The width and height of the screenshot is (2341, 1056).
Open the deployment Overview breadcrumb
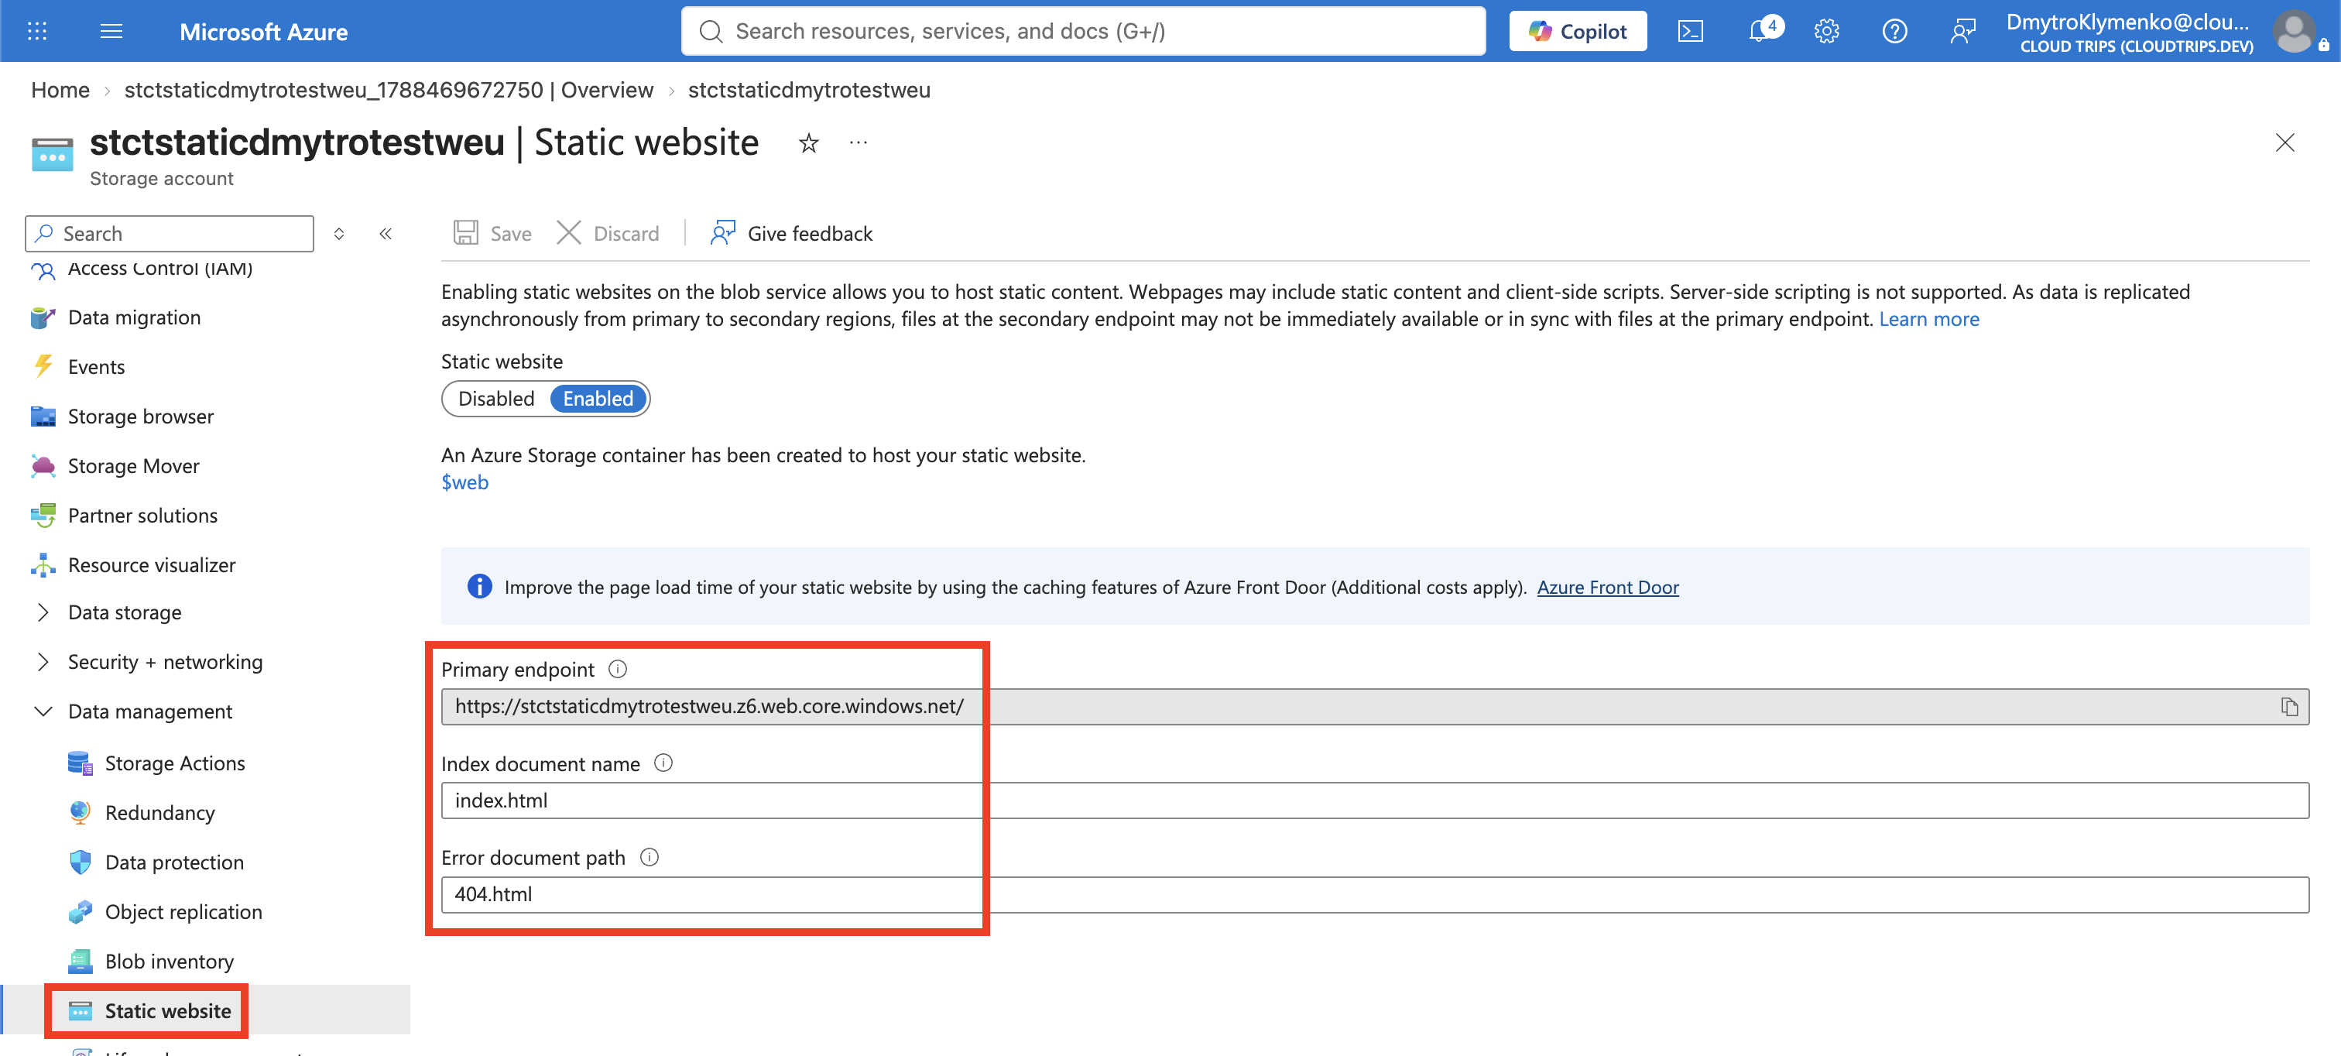point(389,90)
